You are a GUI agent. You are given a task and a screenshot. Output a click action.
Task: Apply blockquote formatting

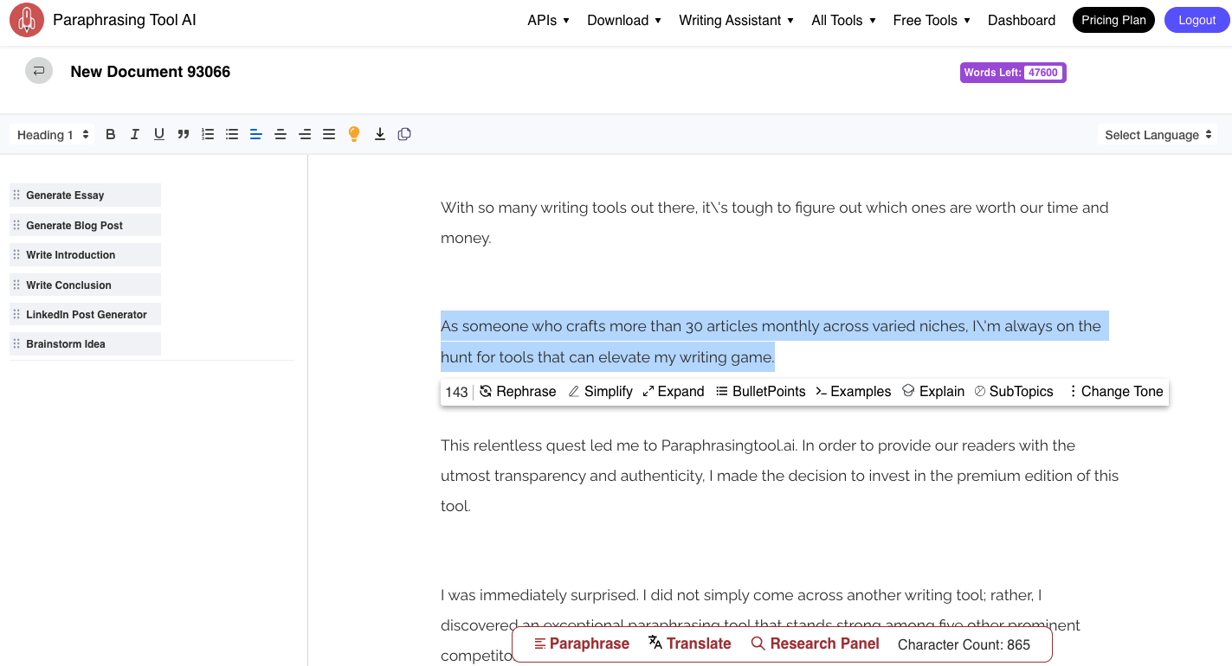tap(184, 134)
